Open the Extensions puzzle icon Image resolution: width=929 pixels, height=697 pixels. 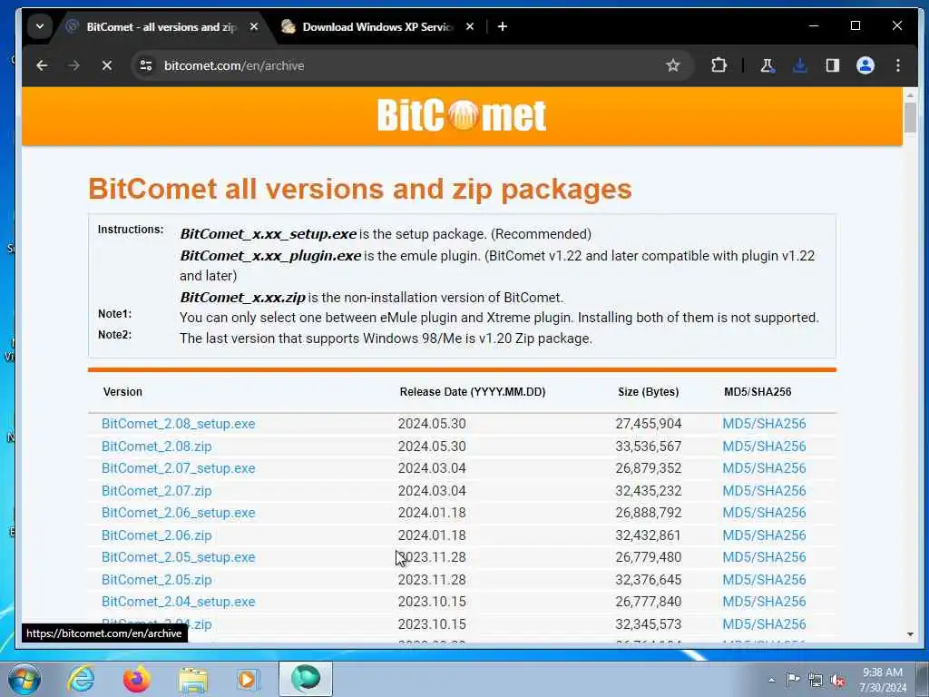point(719,65)
